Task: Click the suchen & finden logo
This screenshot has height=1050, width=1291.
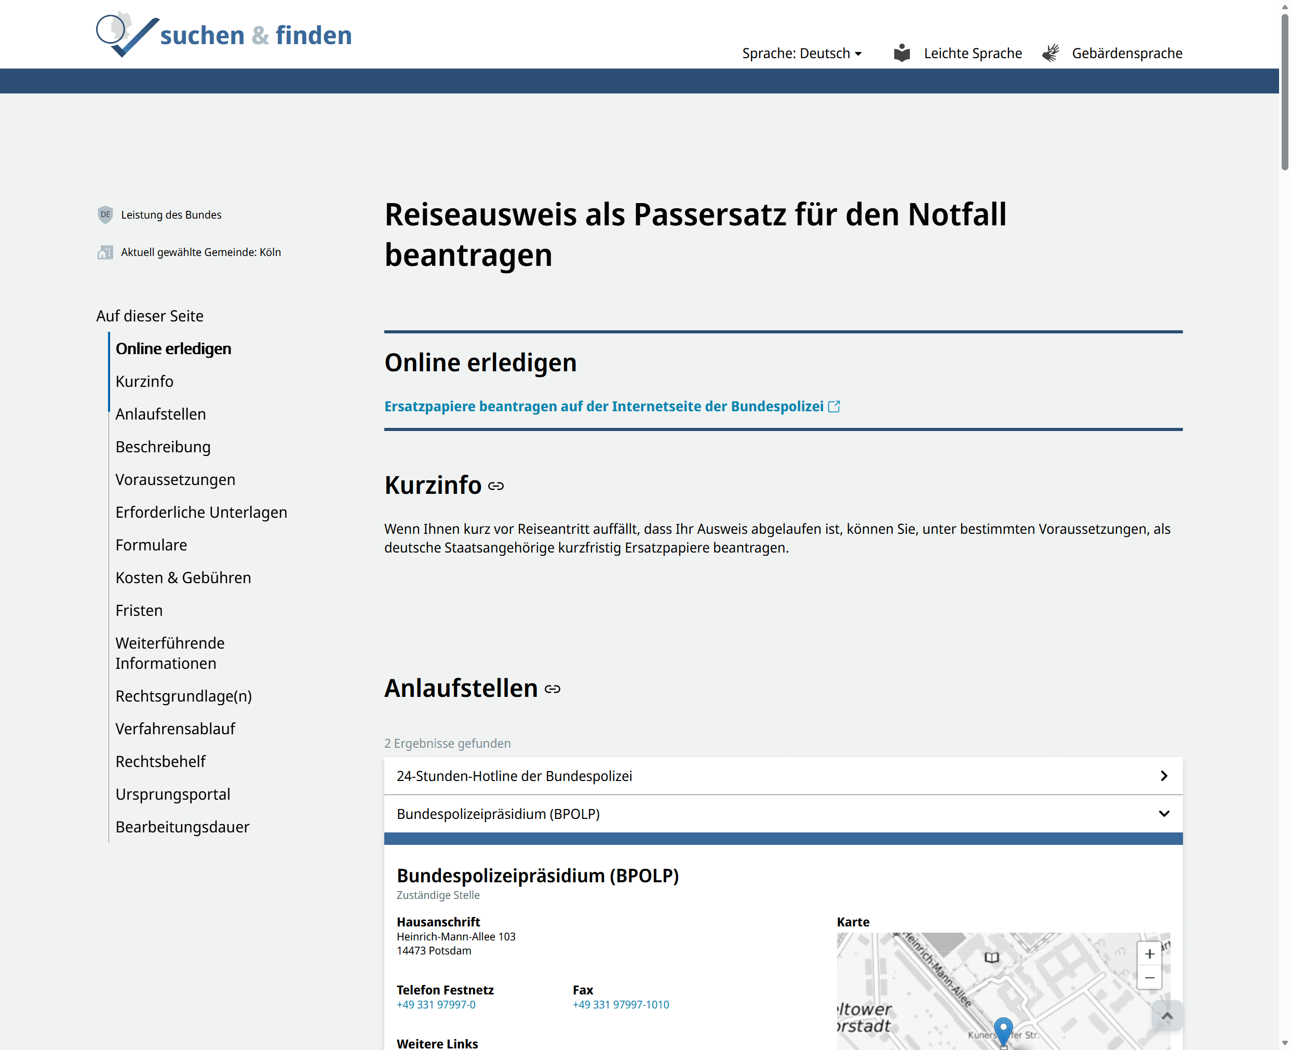Action: click(x=224, y=34)
